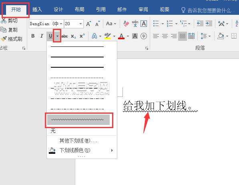Screen dimensions: 239x185
Task: Switch to the 布局 tab
Action: click(79, 10)
